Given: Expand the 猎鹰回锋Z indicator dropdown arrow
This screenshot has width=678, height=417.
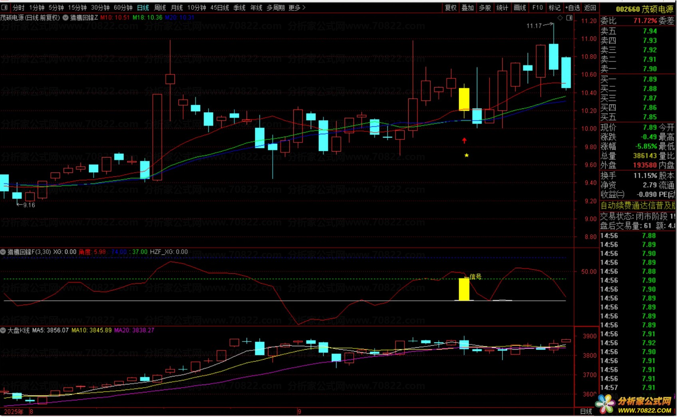Looking at the screenshot, I should click(x=66, y=18).
